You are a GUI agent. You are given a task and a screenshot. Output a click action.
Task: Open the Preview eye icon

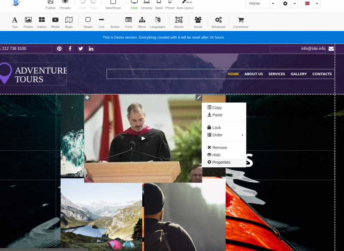[65, 4]
